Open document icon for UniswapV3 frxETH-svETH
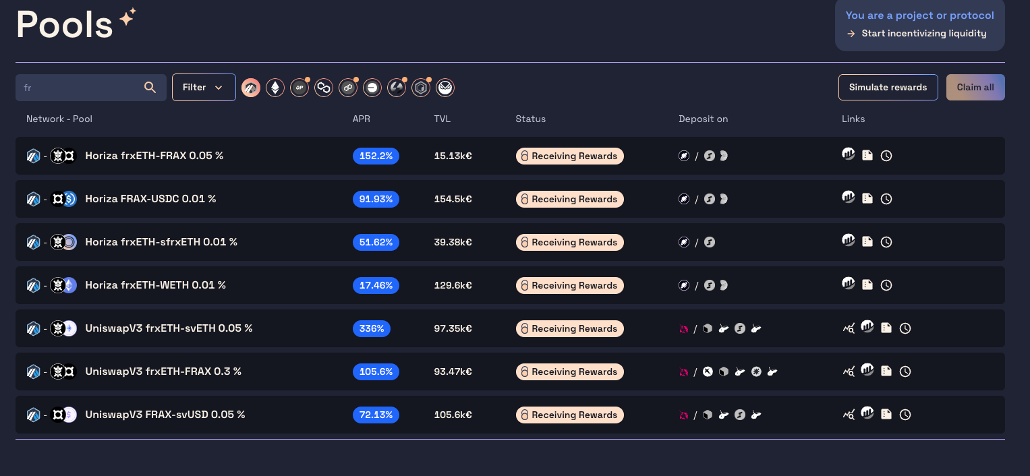This screenshot has height=476, width=1030. [886, 328]
